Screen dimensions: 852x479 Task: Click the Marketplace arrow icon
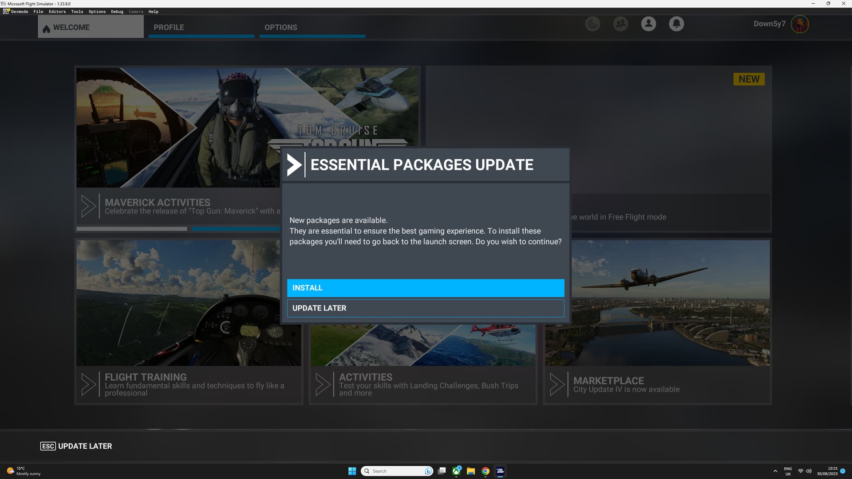557,384
